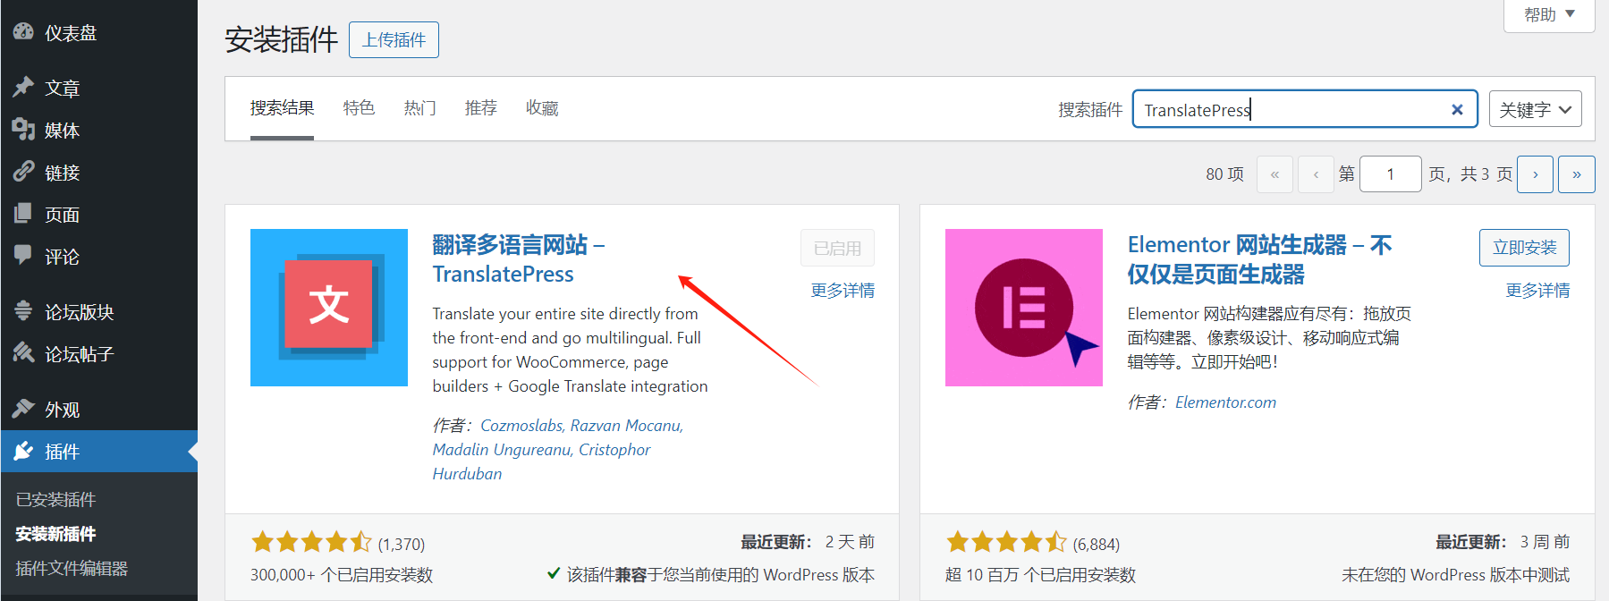Click the 页面 pages icon

tap(23, 213)
